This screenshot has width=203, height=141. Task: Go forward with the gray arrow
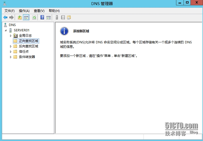tap(11, 18)
